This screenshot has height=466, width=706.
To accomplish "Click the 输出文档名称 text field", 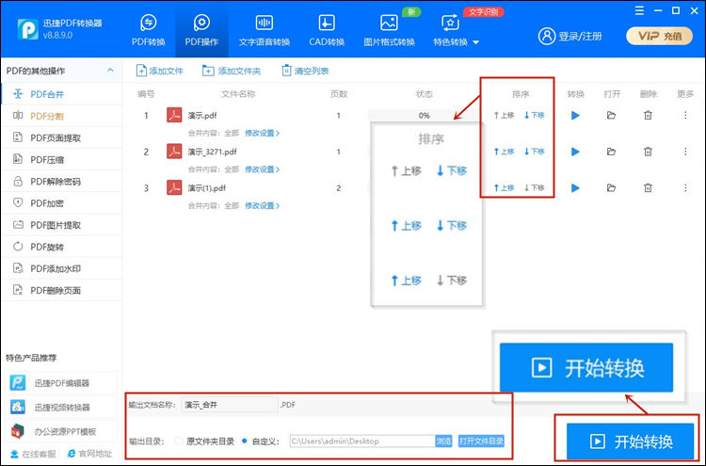I will coord(228,405).
